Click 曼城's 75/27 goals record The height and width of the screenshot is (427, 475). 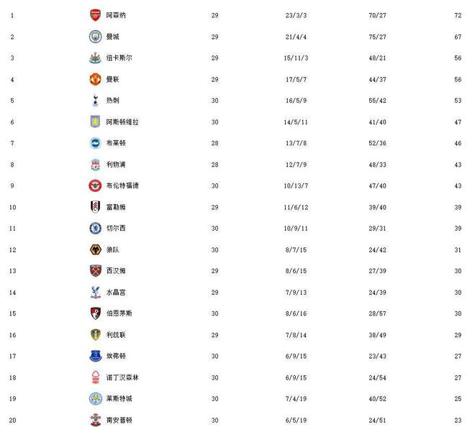[x=377, y=37]
